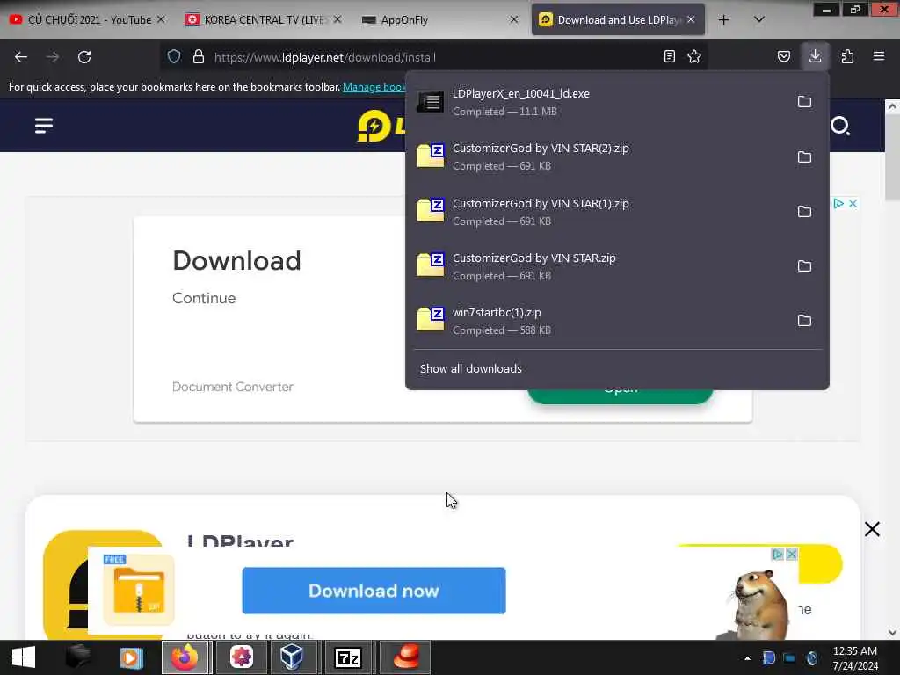Click the free zip app ad thumbnail
Screen dimensions: 900x675
pyautogui.click(x=138, y=590)
